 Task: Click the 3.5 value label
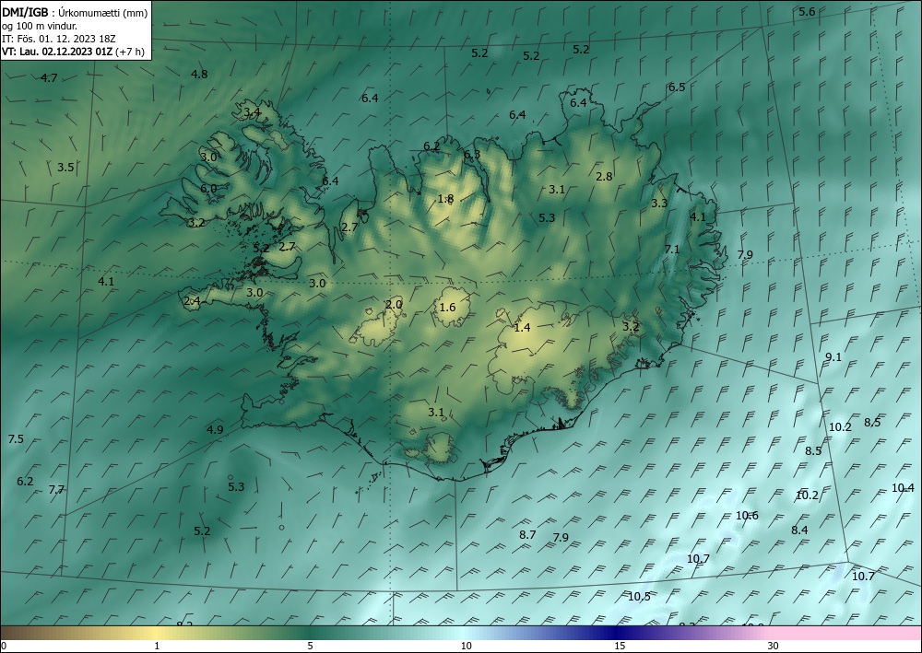coord(65,168)
